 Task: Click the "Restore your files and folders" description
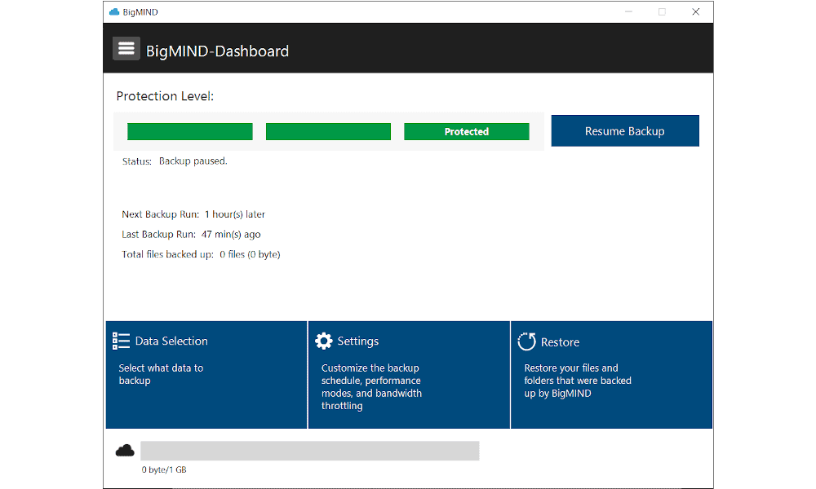(578, 381)
